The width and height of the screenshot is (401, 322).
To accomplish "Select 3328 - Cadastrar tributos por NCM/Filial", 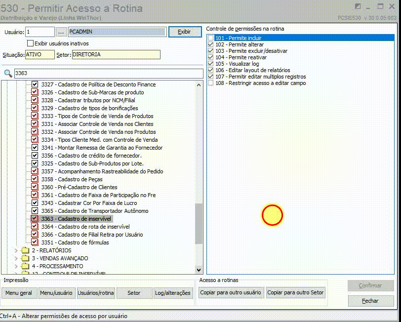I will (x=88, y=100).
